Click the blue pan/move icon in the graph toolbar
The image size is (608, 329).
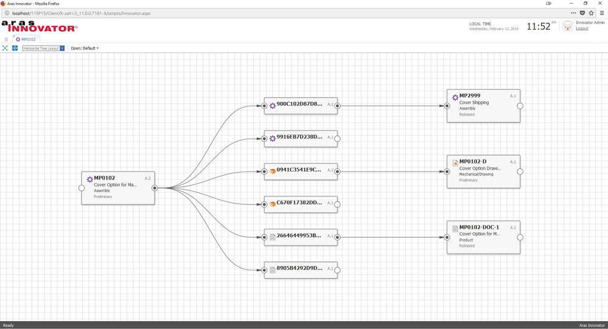[15, 48]
